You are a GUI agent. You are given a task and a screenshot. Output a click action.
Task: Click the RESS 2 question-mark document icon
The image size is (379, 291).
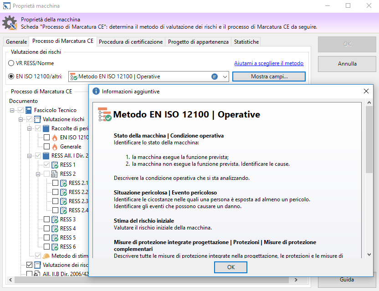tap(55, 174)
